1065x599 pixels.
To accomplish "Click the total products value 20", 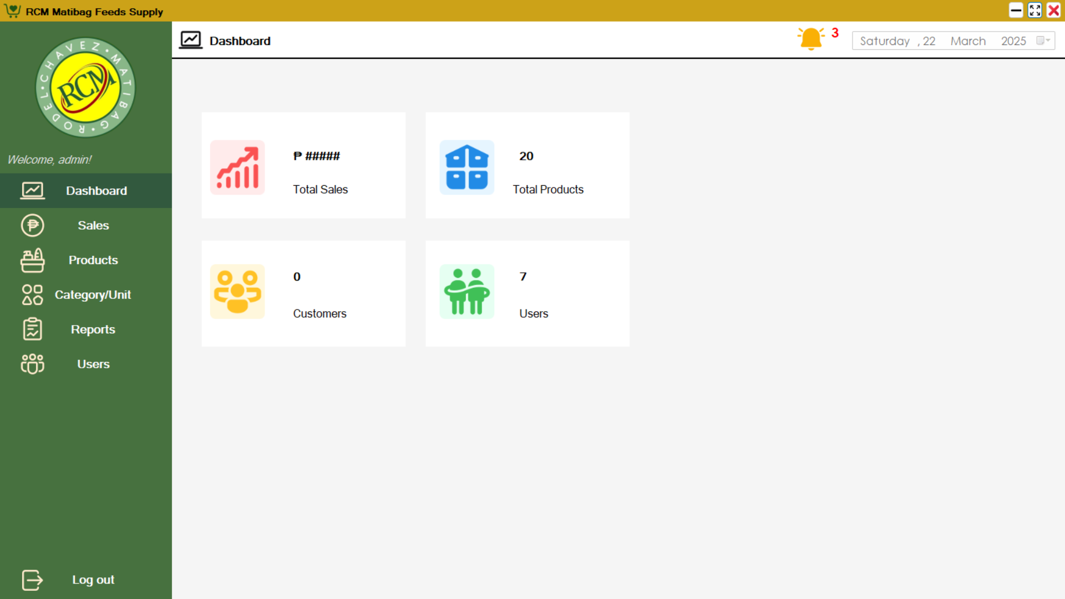I will pyautogui.click(x=526, y=156).
